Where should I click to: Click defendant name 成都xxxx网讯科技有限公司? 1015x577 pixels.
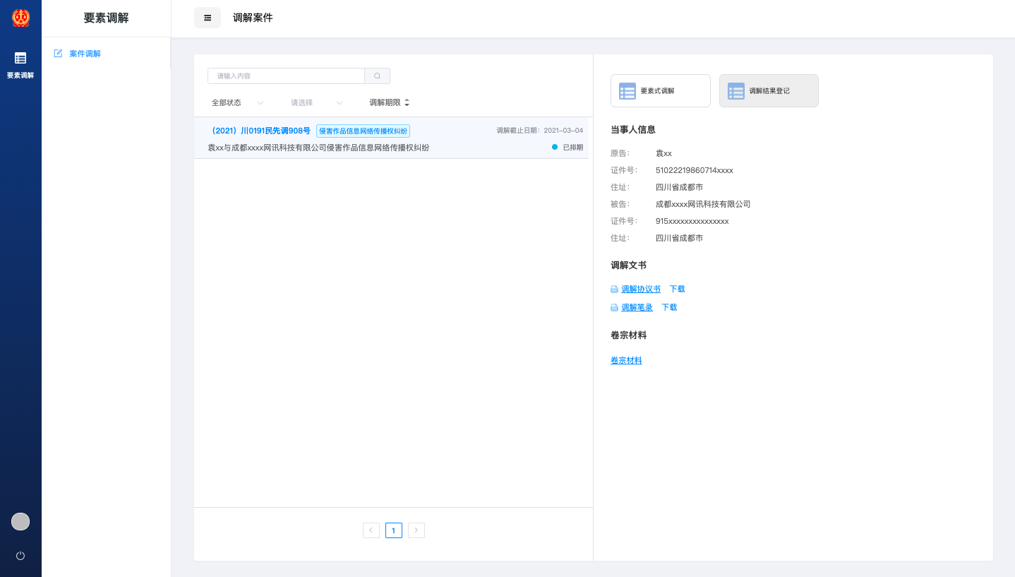703,204
